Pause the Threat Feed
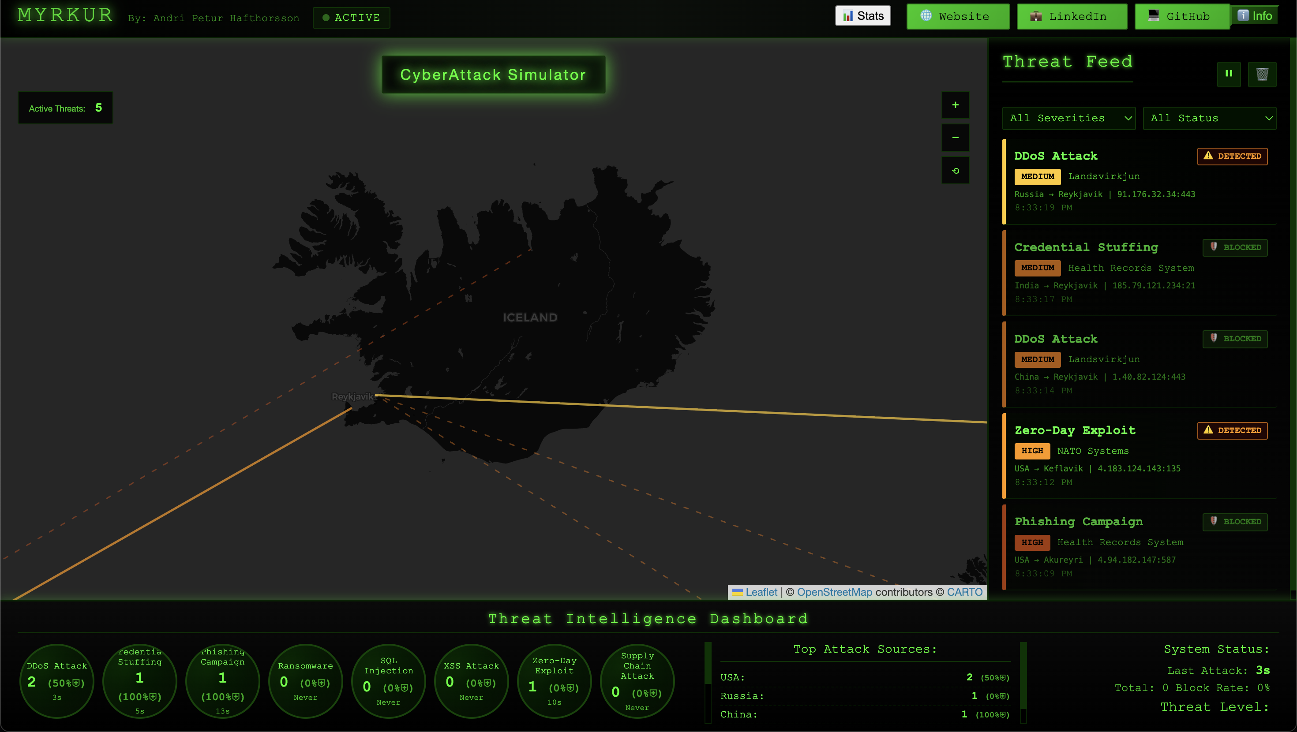This screenshot has height=732, width=1297. coord(1229,74)
